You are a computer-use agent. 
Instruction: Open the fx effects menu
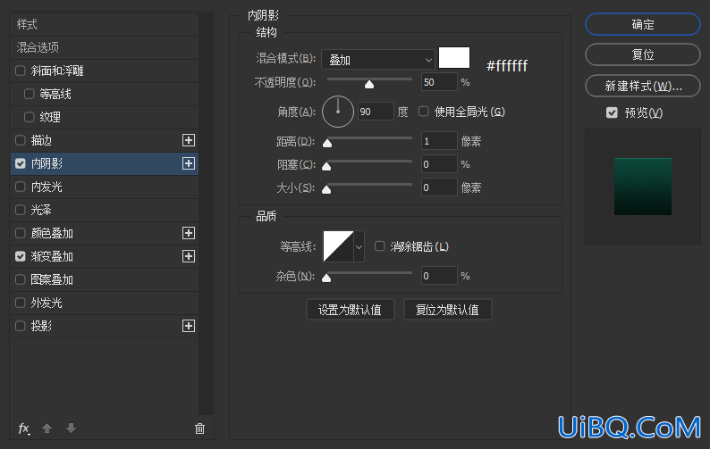click(x=24, y=428)
